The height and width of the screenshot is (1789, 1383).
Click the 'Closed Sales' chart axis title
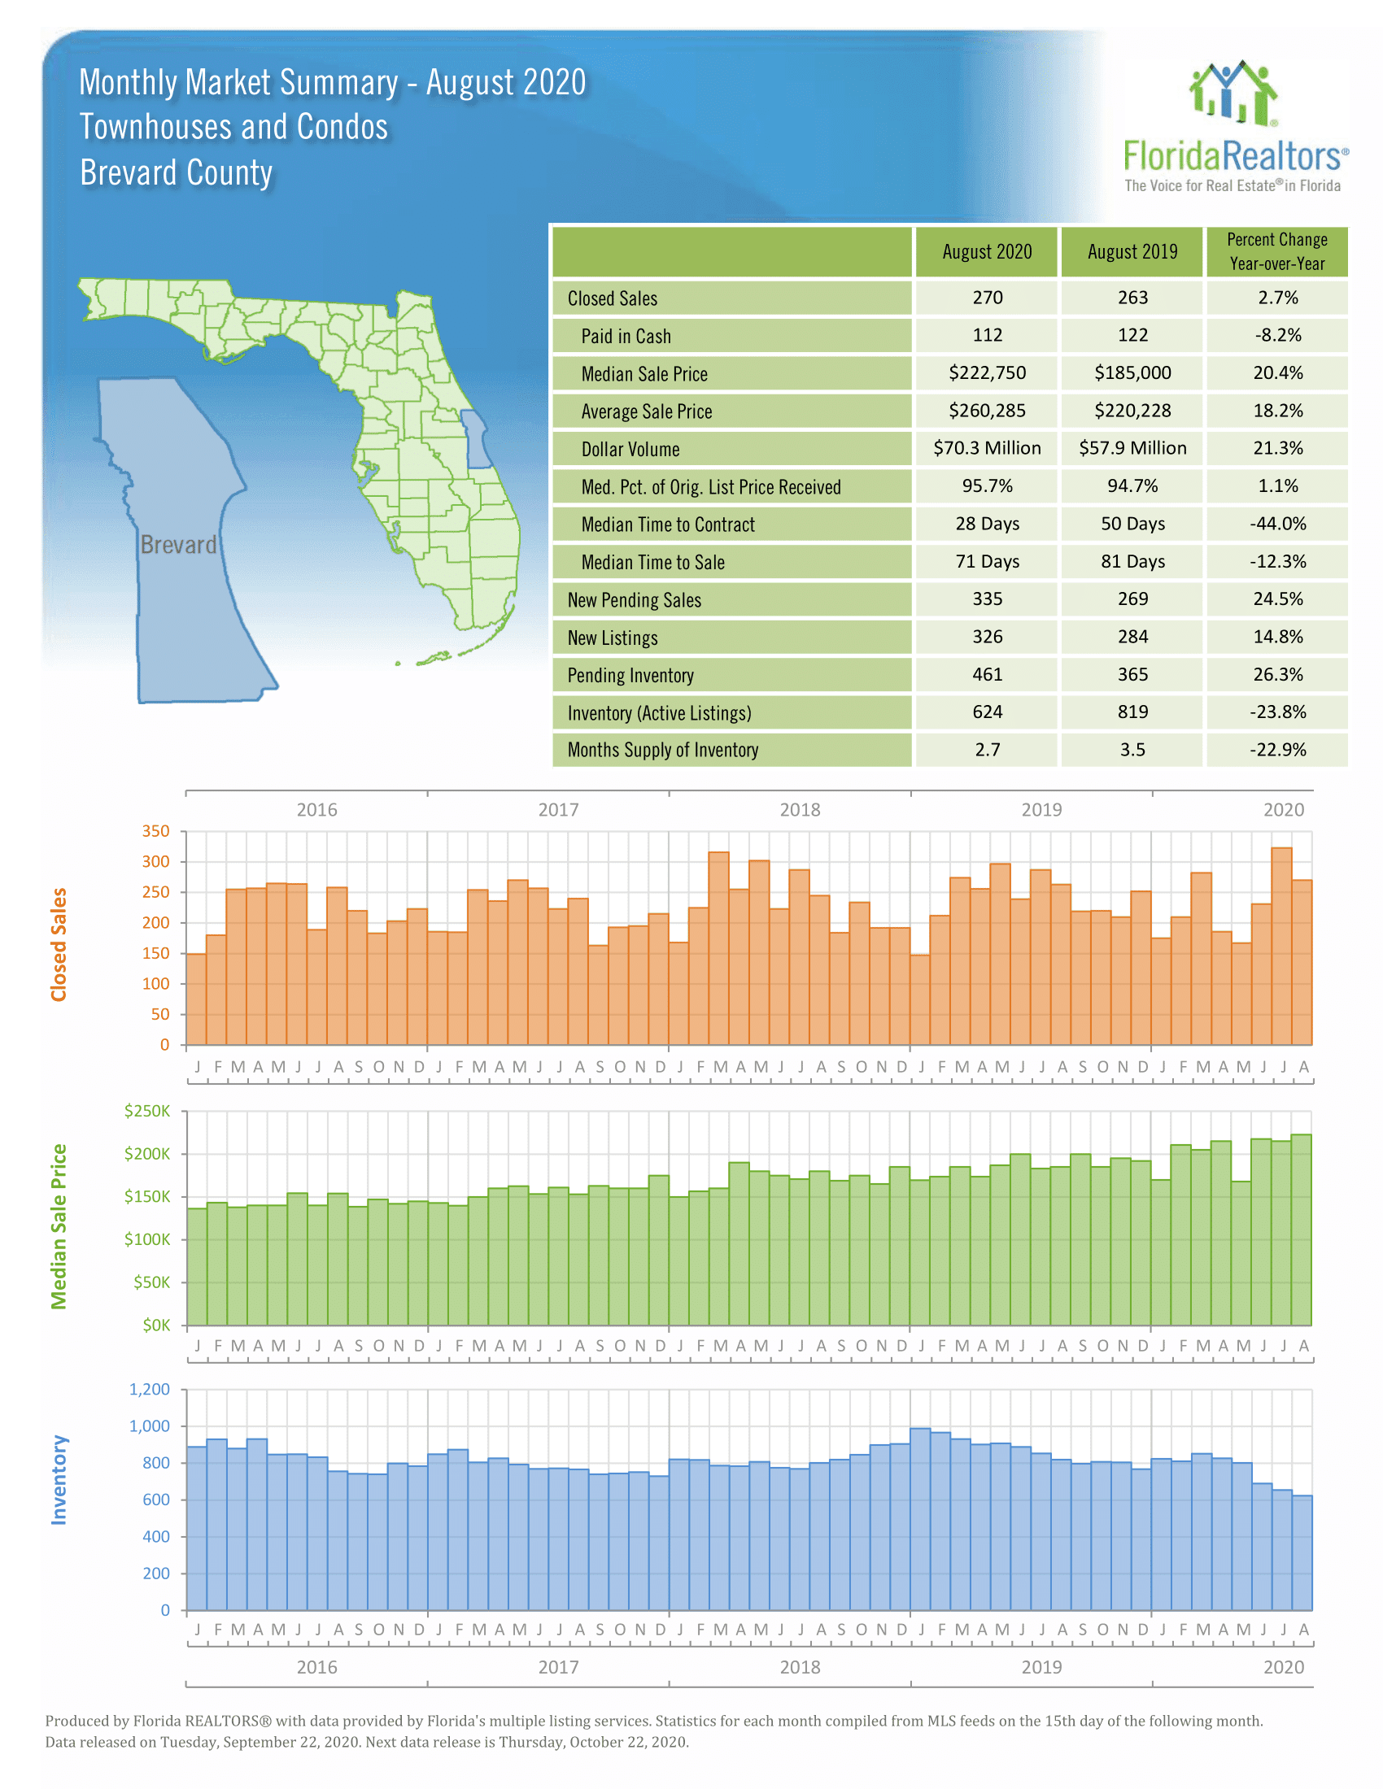tap(59, 944)
